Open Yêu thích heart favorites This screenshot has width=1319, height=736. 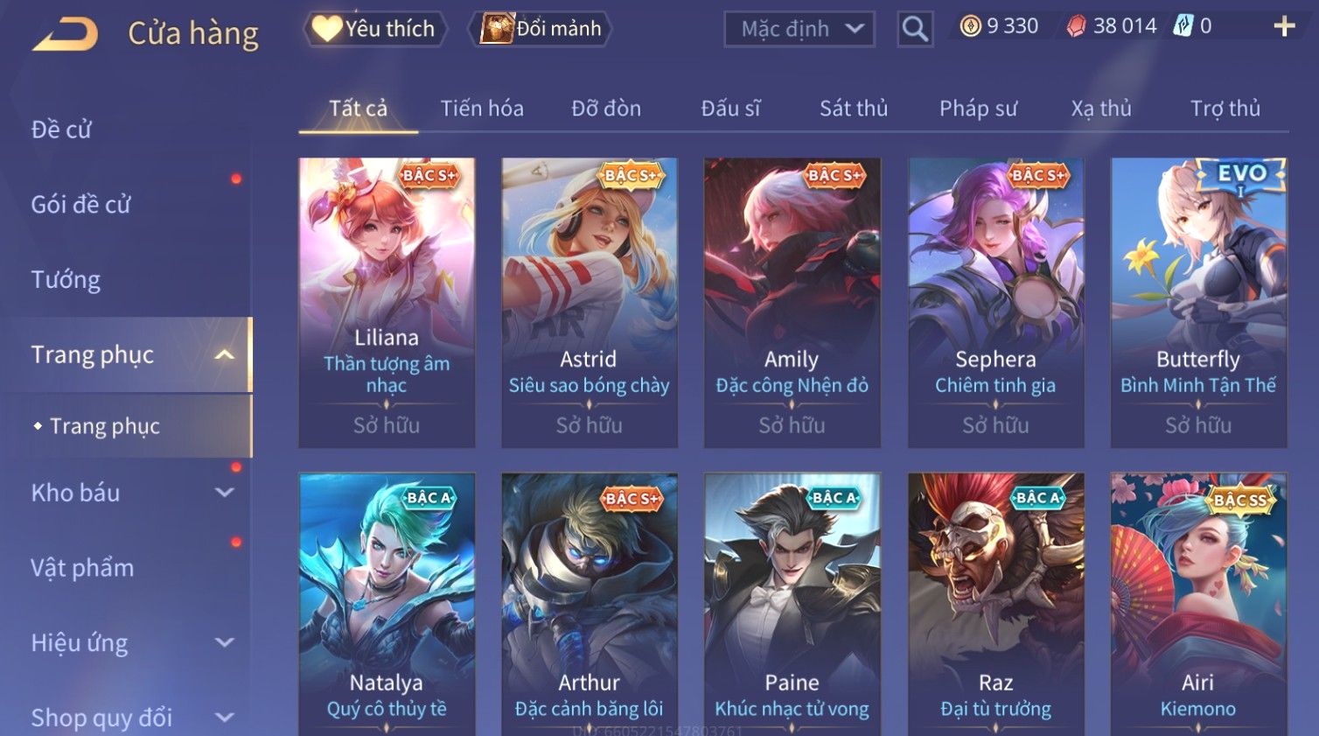coord(375,29)
